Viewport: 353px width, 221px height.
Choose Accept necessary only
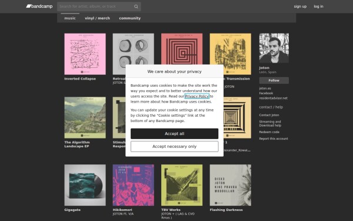175,147
